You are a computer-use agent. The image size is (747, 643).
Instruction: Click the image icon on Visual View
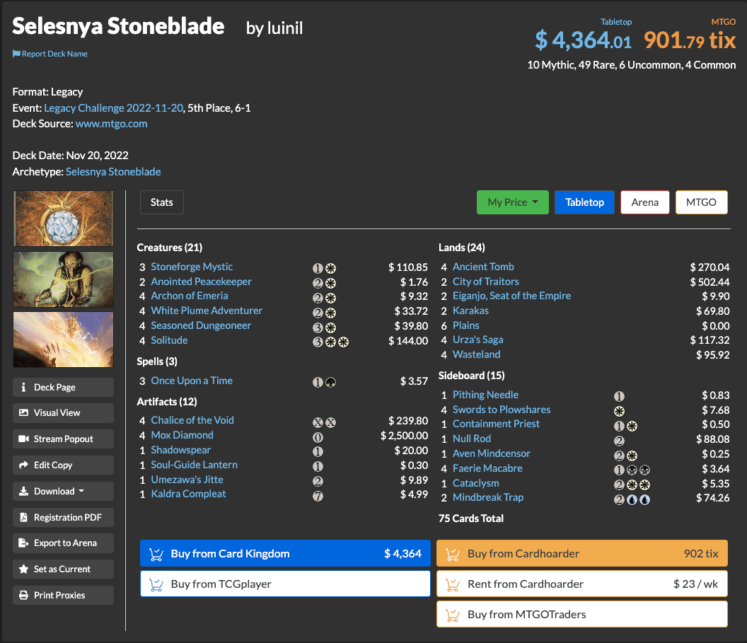pos(23,413)
